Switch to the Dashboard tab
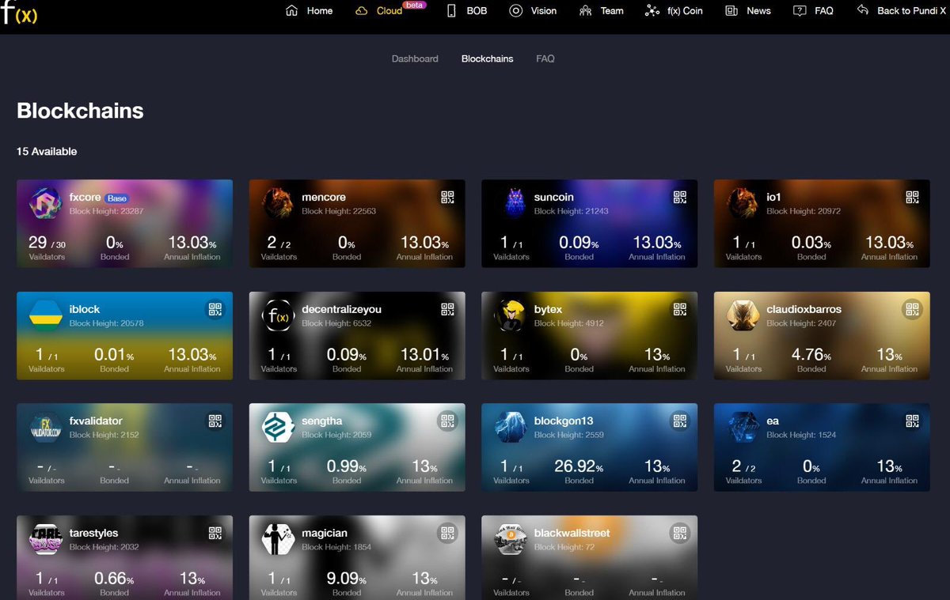 415,58
